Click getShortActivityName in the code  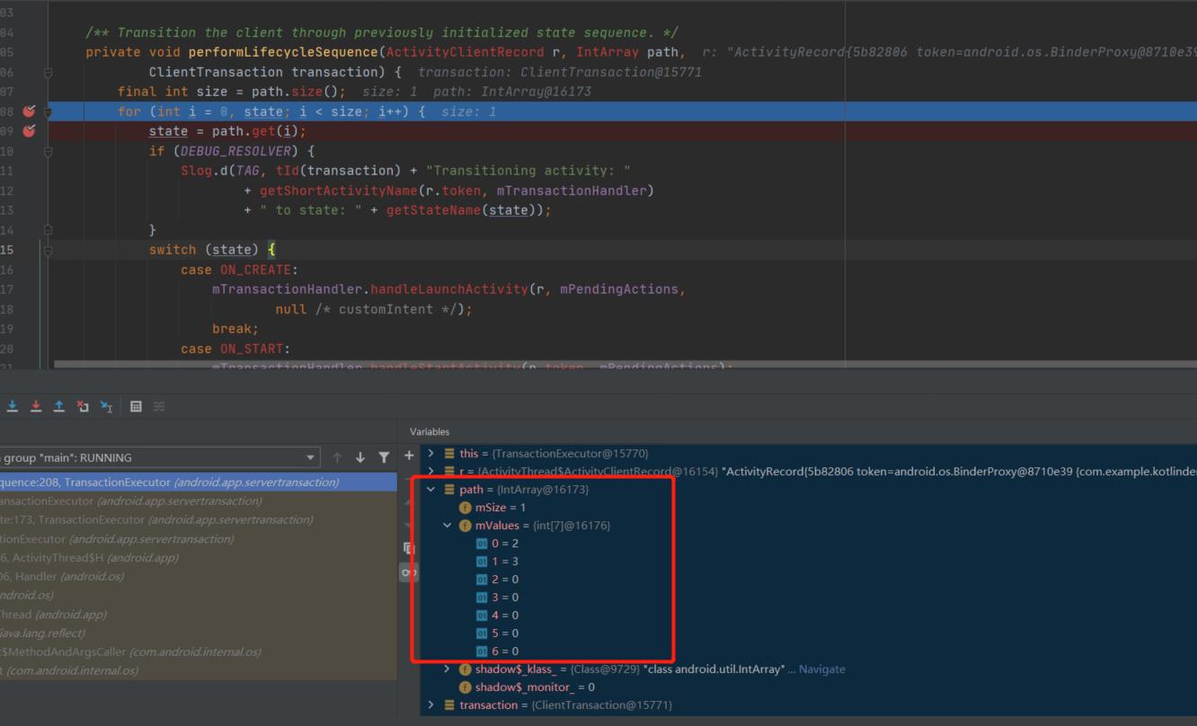click(339, 190)
